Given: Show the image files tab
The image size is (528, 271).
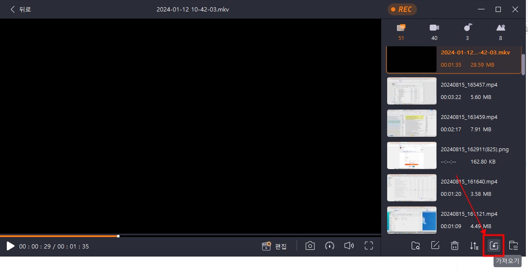Looking at the screenshot, I should (x=500, y=32).
